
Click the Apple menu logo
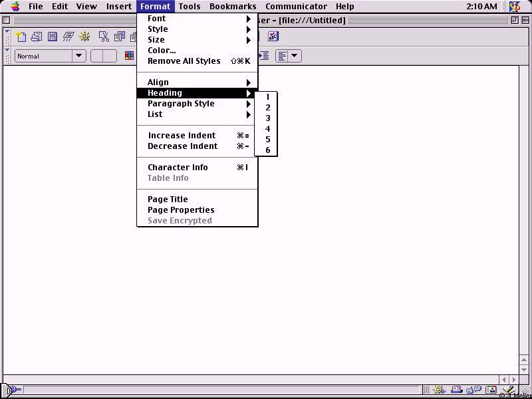15,7
